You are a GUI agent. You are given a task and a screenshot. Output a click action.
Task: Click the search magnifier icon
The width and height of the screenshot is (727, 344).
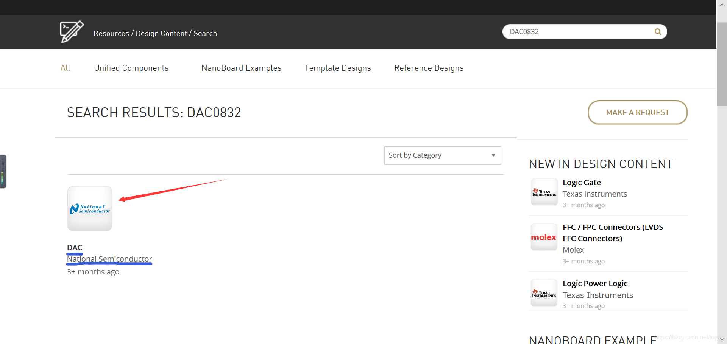pos(658,32)
